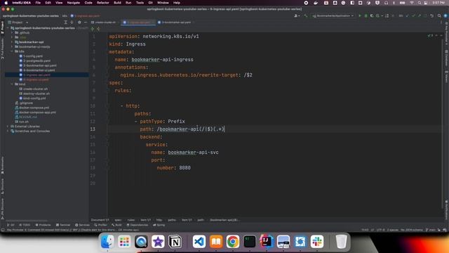Image resolution: width=449 pixels, height=253 pixels.
Task: Collapse the springboot-kubernetes-youtube-series root folder
Action: point(8,28)
